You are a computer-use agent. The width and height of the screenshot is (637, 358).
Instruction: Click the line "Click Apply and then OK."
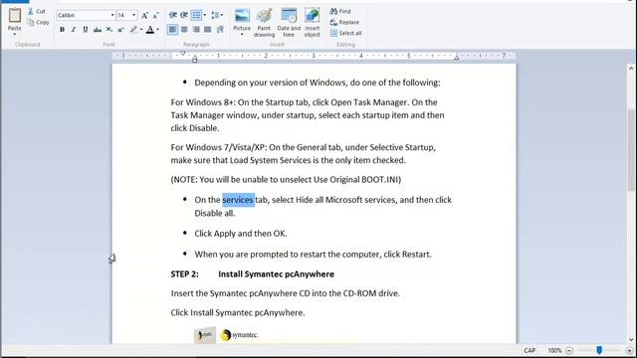pos(241,234)
